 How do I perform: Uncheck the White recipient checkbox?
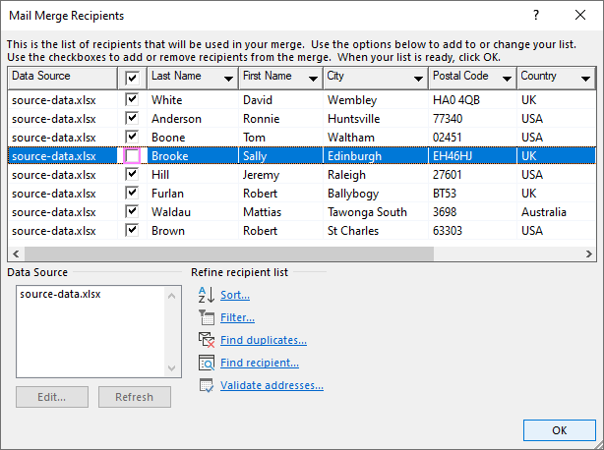(132, 99)
